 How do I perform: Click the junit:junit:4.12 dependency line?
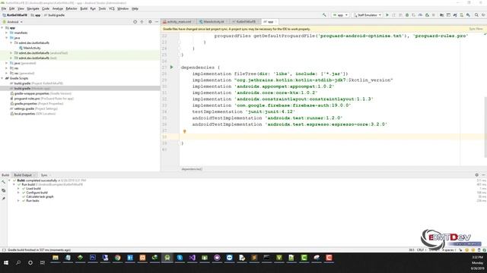click(x=243, y=111)
